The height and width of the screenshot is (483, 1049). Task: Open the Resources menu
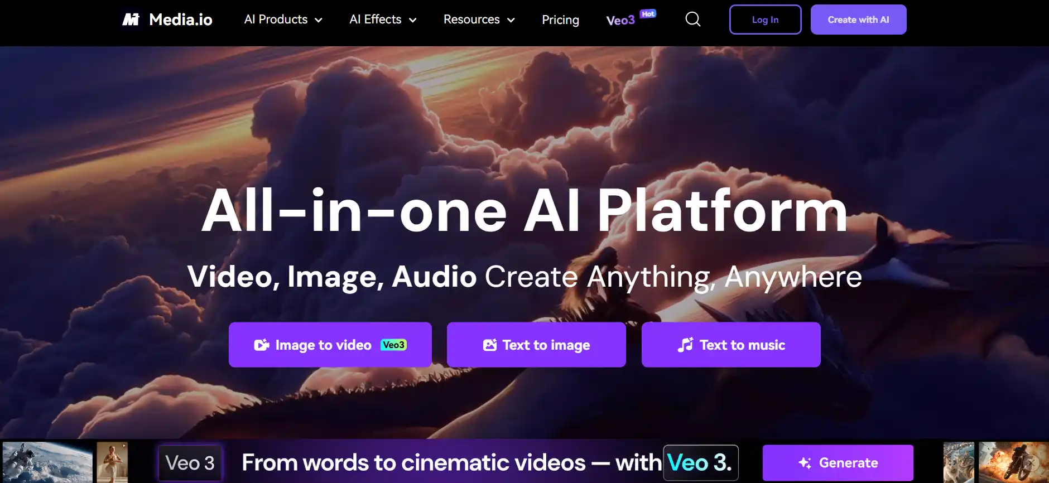(479, 20)
